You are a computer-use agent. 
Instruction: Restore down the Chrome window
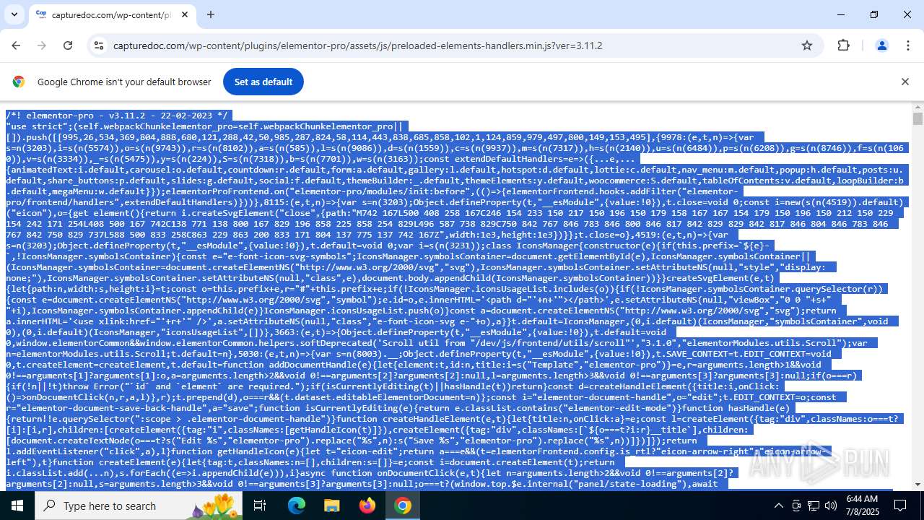coord(874,14)
